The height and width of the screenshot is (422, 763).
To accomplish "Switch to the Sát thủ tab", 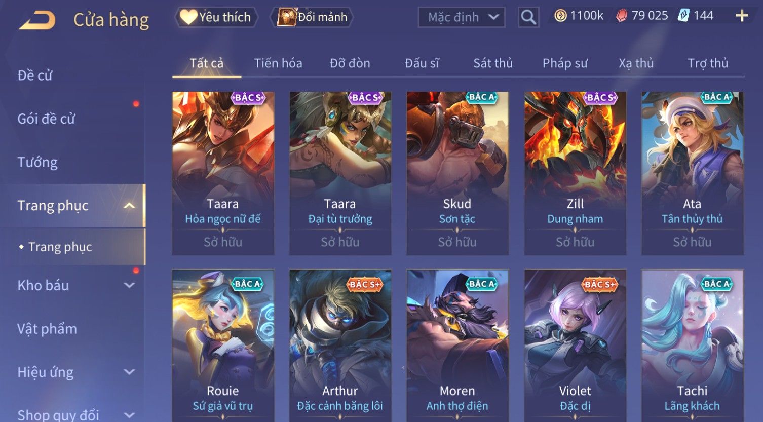I will click(x=493, y=63).
